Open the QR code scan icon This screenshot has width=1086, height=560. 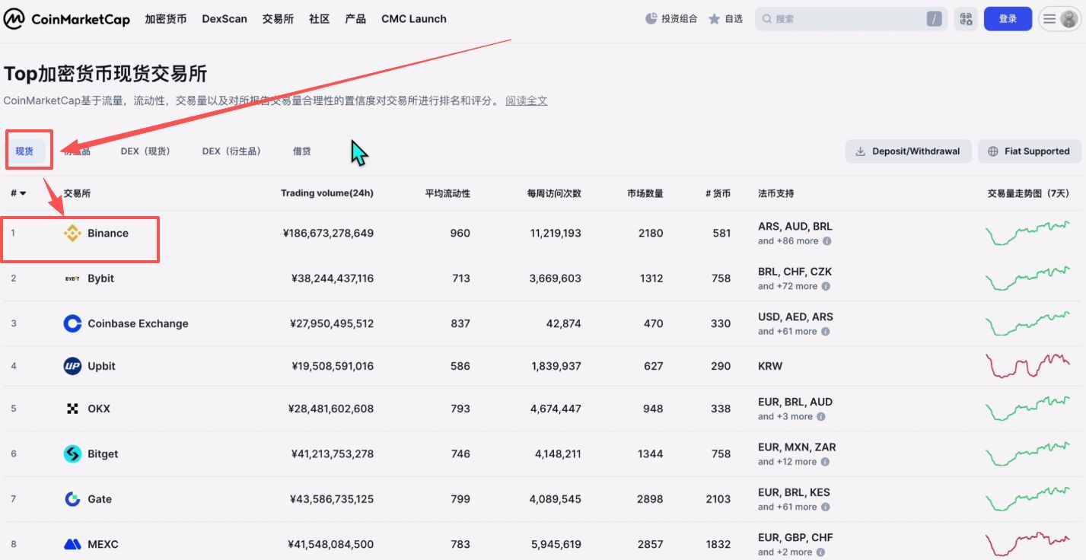[966, 18]
